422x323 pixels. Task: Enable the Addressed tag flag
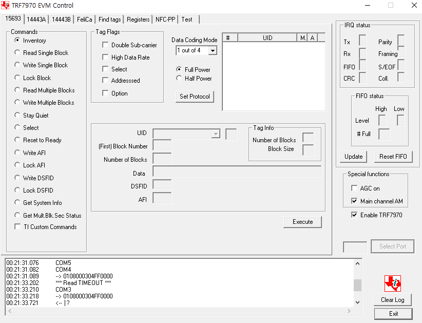click(x=105, y=81)
